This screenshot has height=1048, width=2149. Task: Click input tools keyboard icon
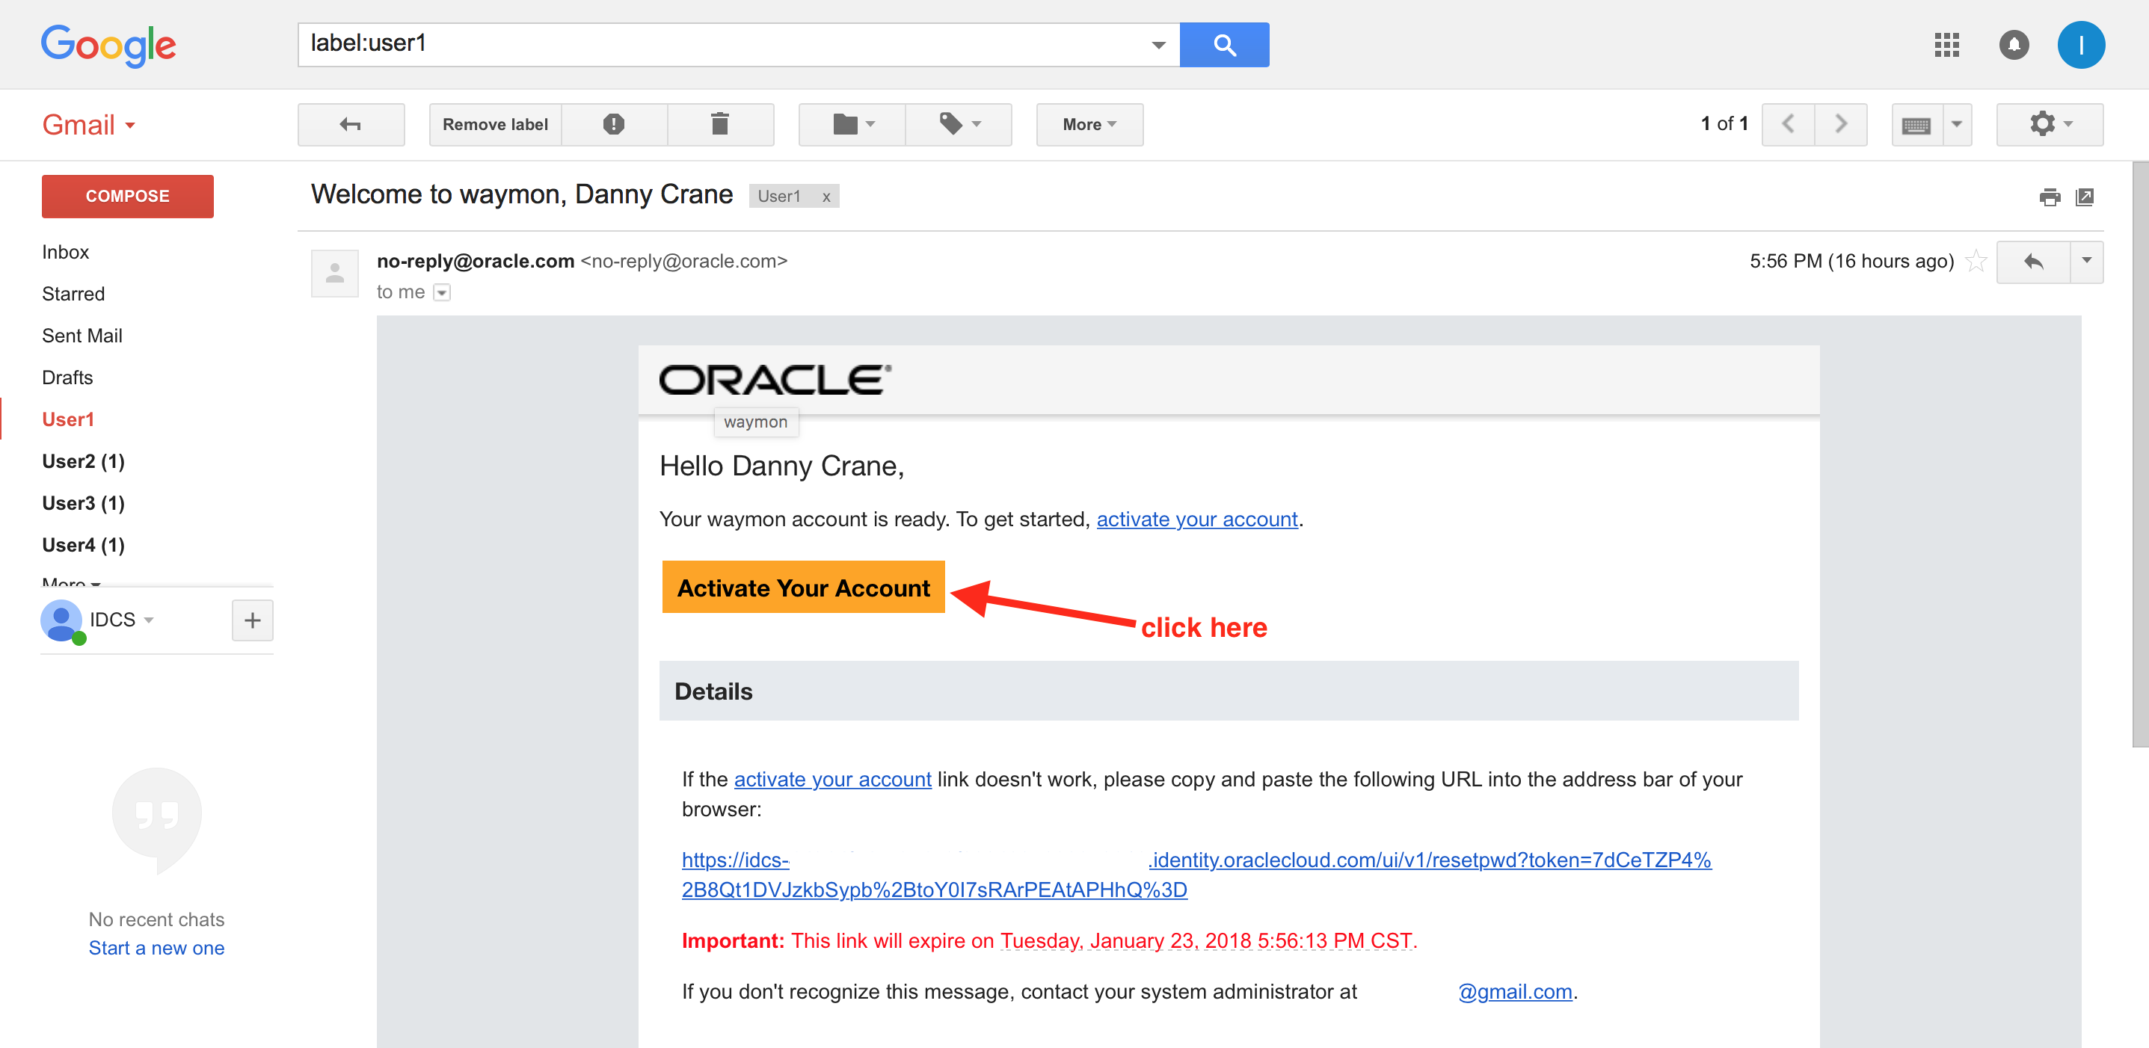[x=1917, y=124]
